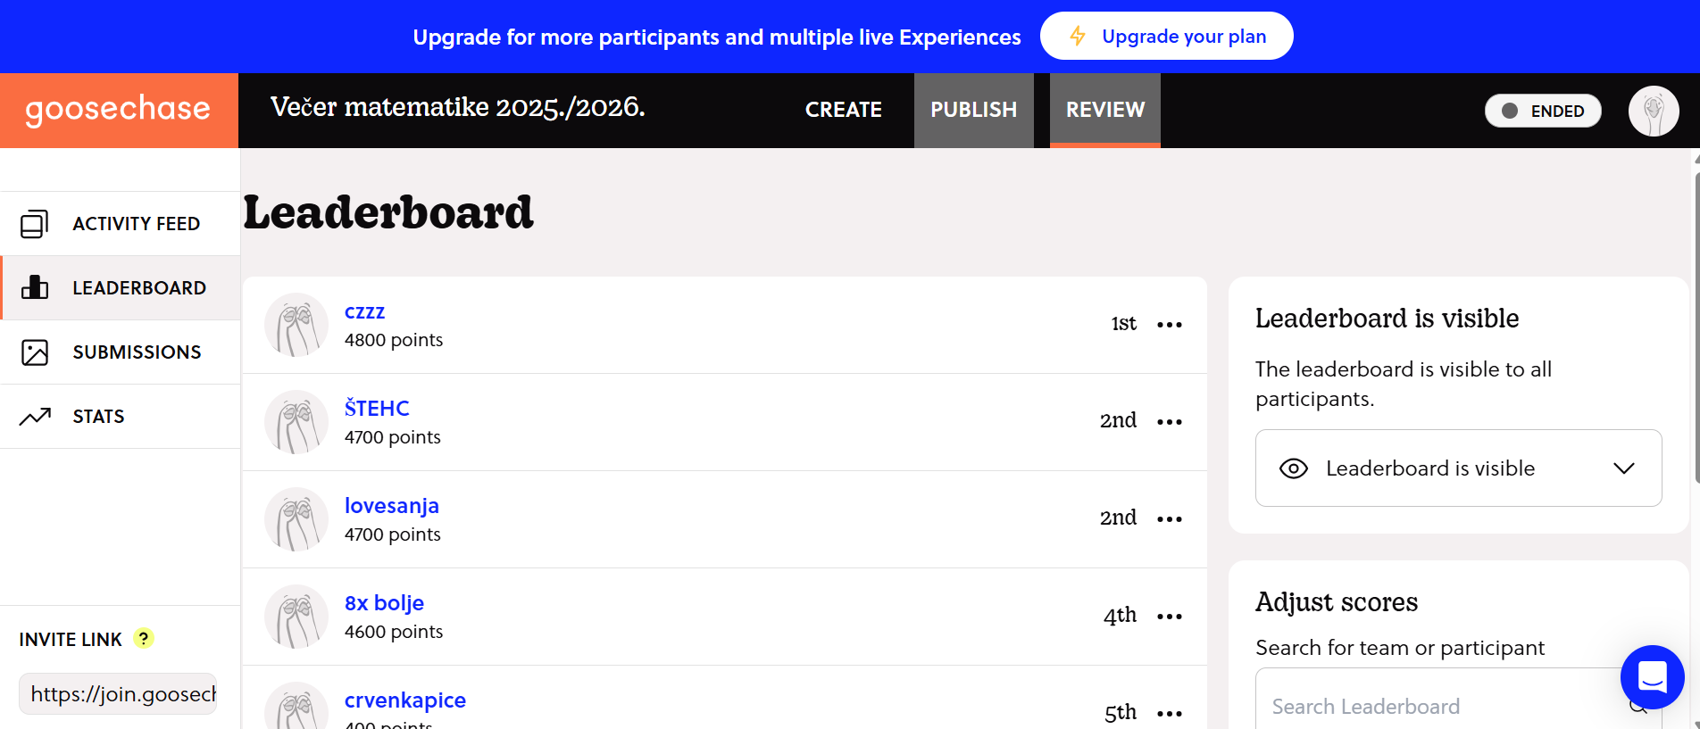Select the Leaderboard podium icon
1700x729 pixels.
point(34,287)
